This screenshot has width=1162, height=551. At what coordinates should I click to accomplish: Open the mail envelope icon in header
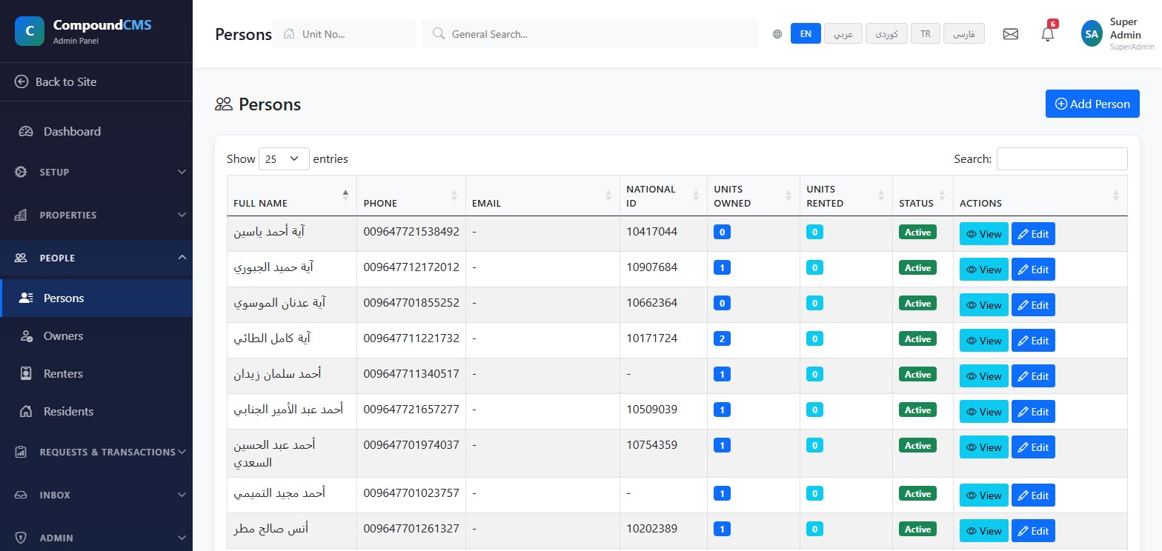[x=1010, y=34]
